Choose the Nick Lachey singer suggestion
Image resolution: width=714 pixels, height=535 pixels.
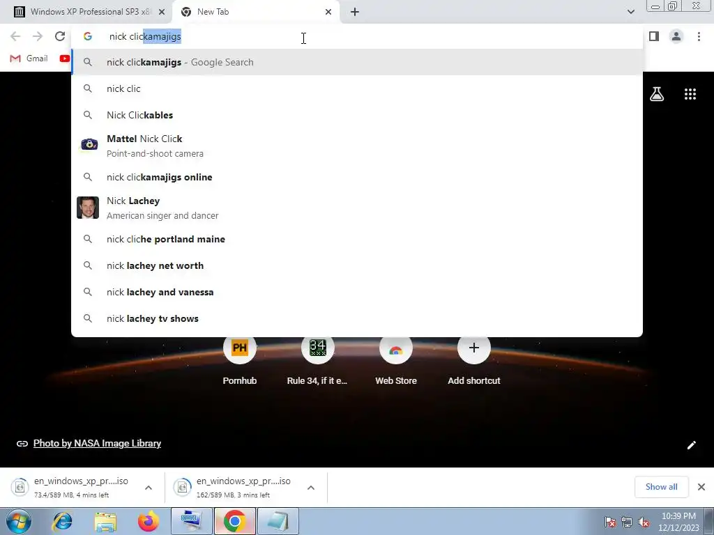click(357, 208)
